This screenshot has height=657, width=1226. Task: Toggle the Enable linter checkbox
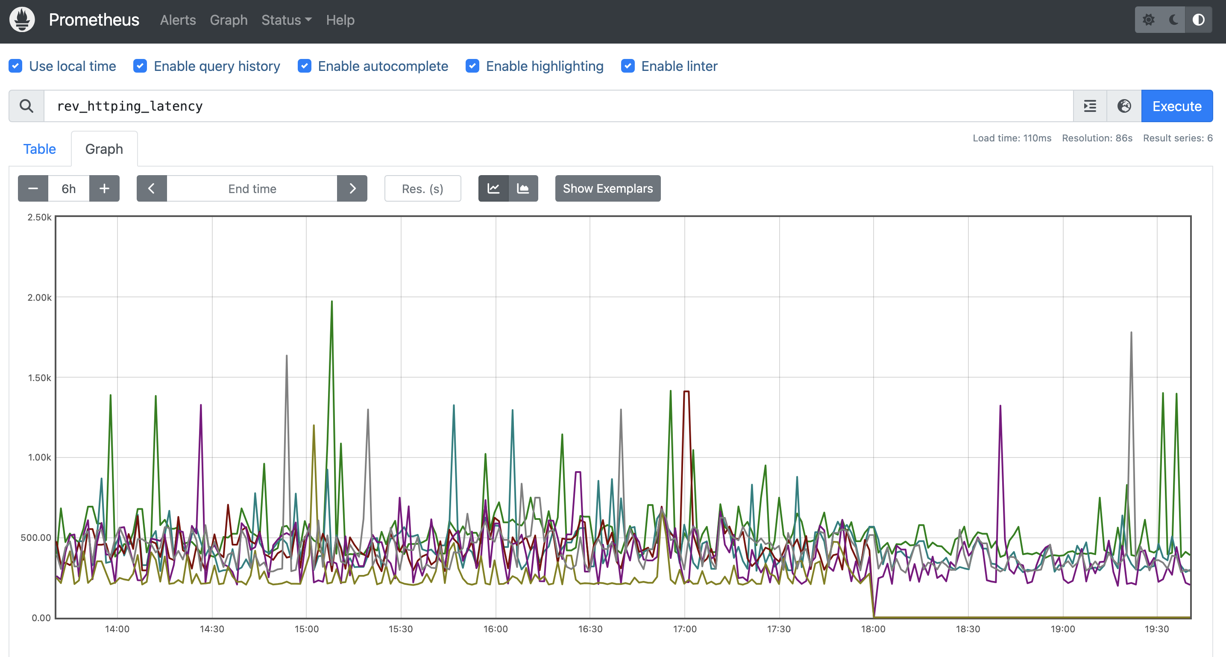point(627,66)
